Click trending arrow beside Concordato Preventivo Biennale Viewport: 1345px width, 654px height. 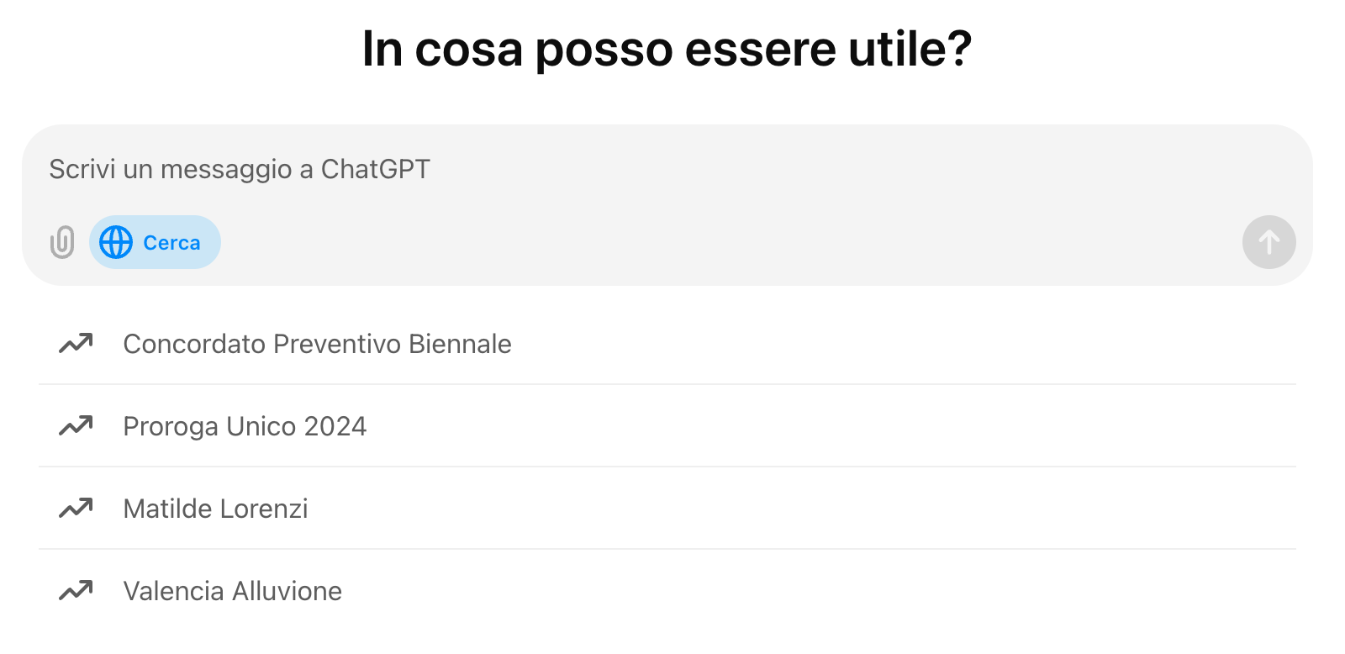(76, 343)
